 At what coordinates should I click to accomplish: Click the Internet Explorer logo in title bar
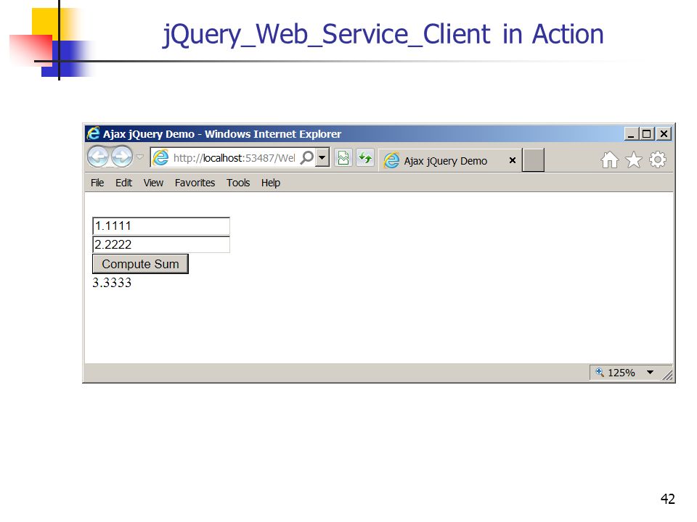(94, 133)
